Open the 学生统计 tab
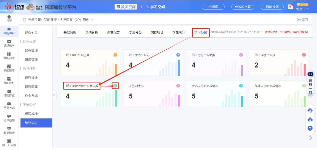317x150 pixels. click(x=179, y=32)
